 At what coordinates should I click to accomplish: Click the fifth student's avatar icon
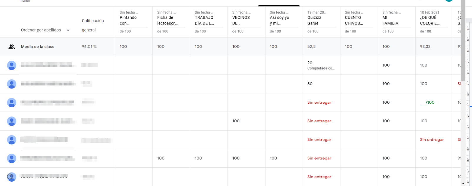[12, 140]
